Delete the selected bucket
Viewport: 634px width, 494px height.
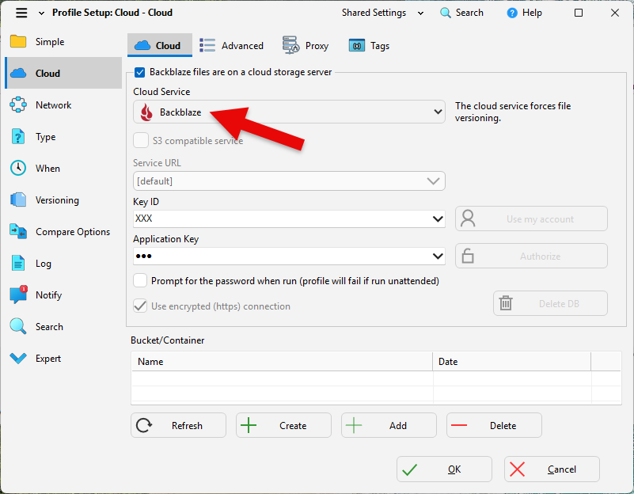coord(494,425)
